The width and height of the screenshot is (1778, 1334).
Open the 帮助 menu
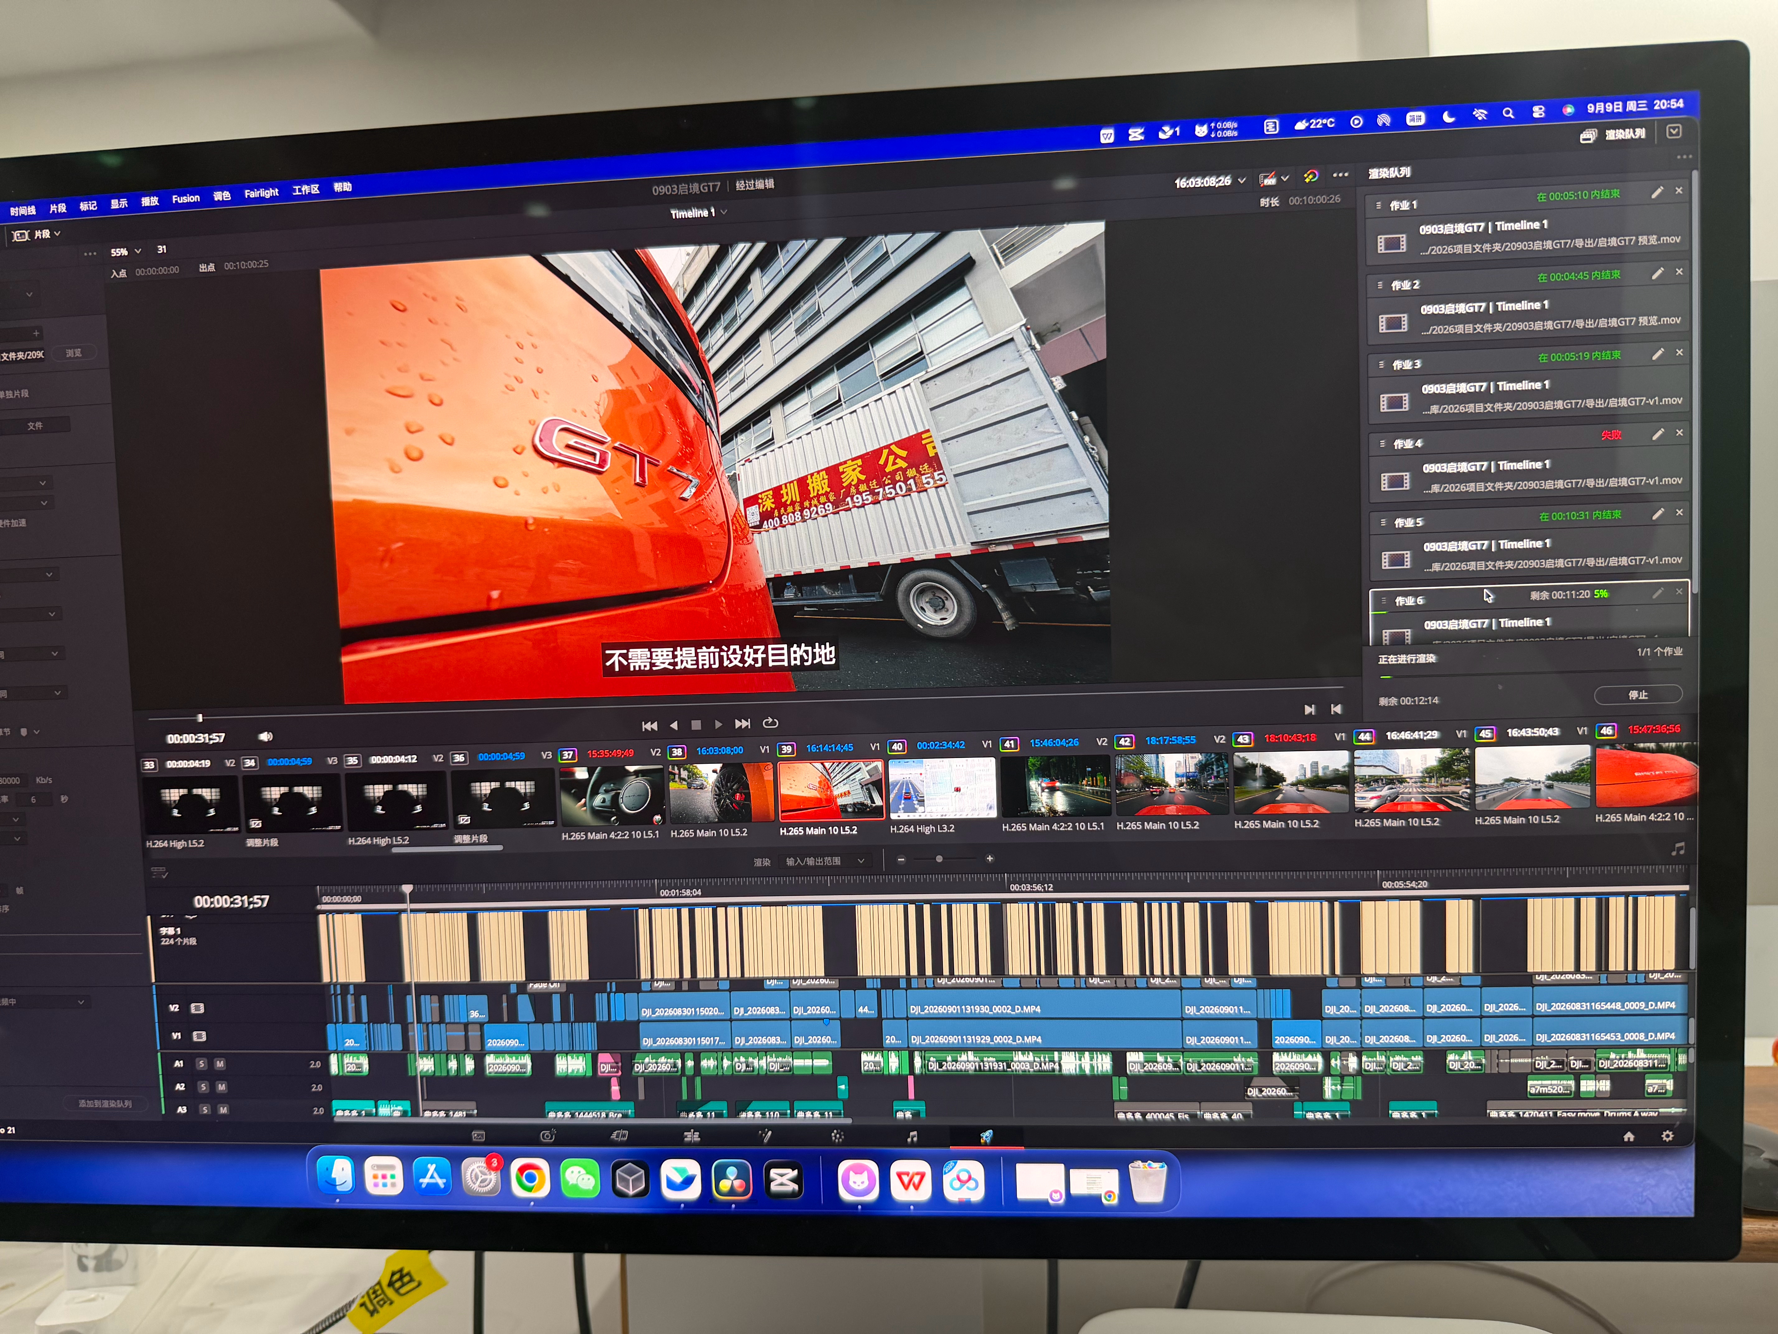tap(342, 187)
